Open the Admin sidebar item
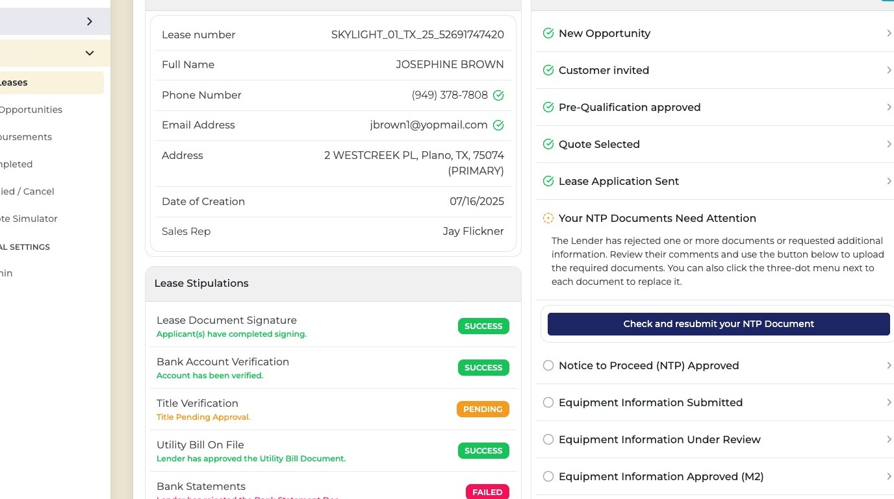Screen dimensions: 894x499 click(6, 273)
